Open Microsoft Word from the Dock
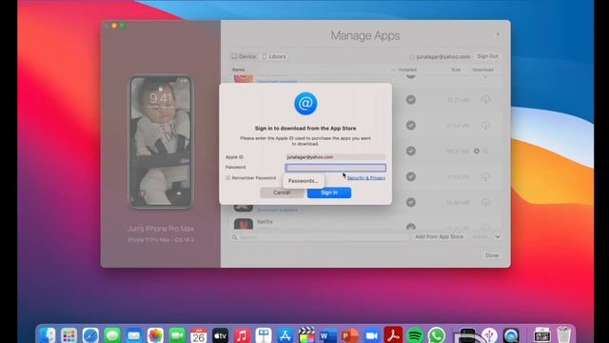Screen dimensions: 609x343 (x=328, y=335)
